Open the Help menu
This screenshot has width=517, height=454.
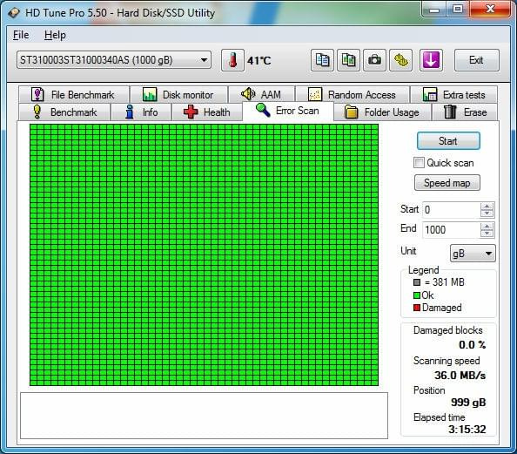click(x=55, y=35)
